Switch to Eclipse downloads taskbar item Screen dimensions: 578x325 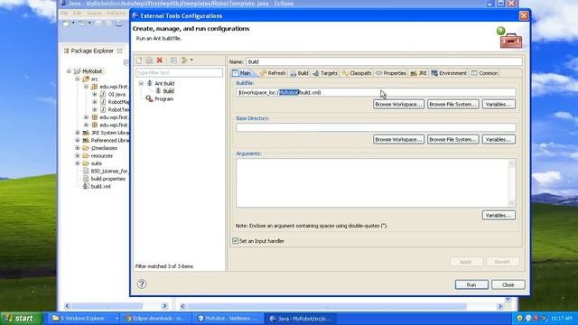[x=157, y=319]
